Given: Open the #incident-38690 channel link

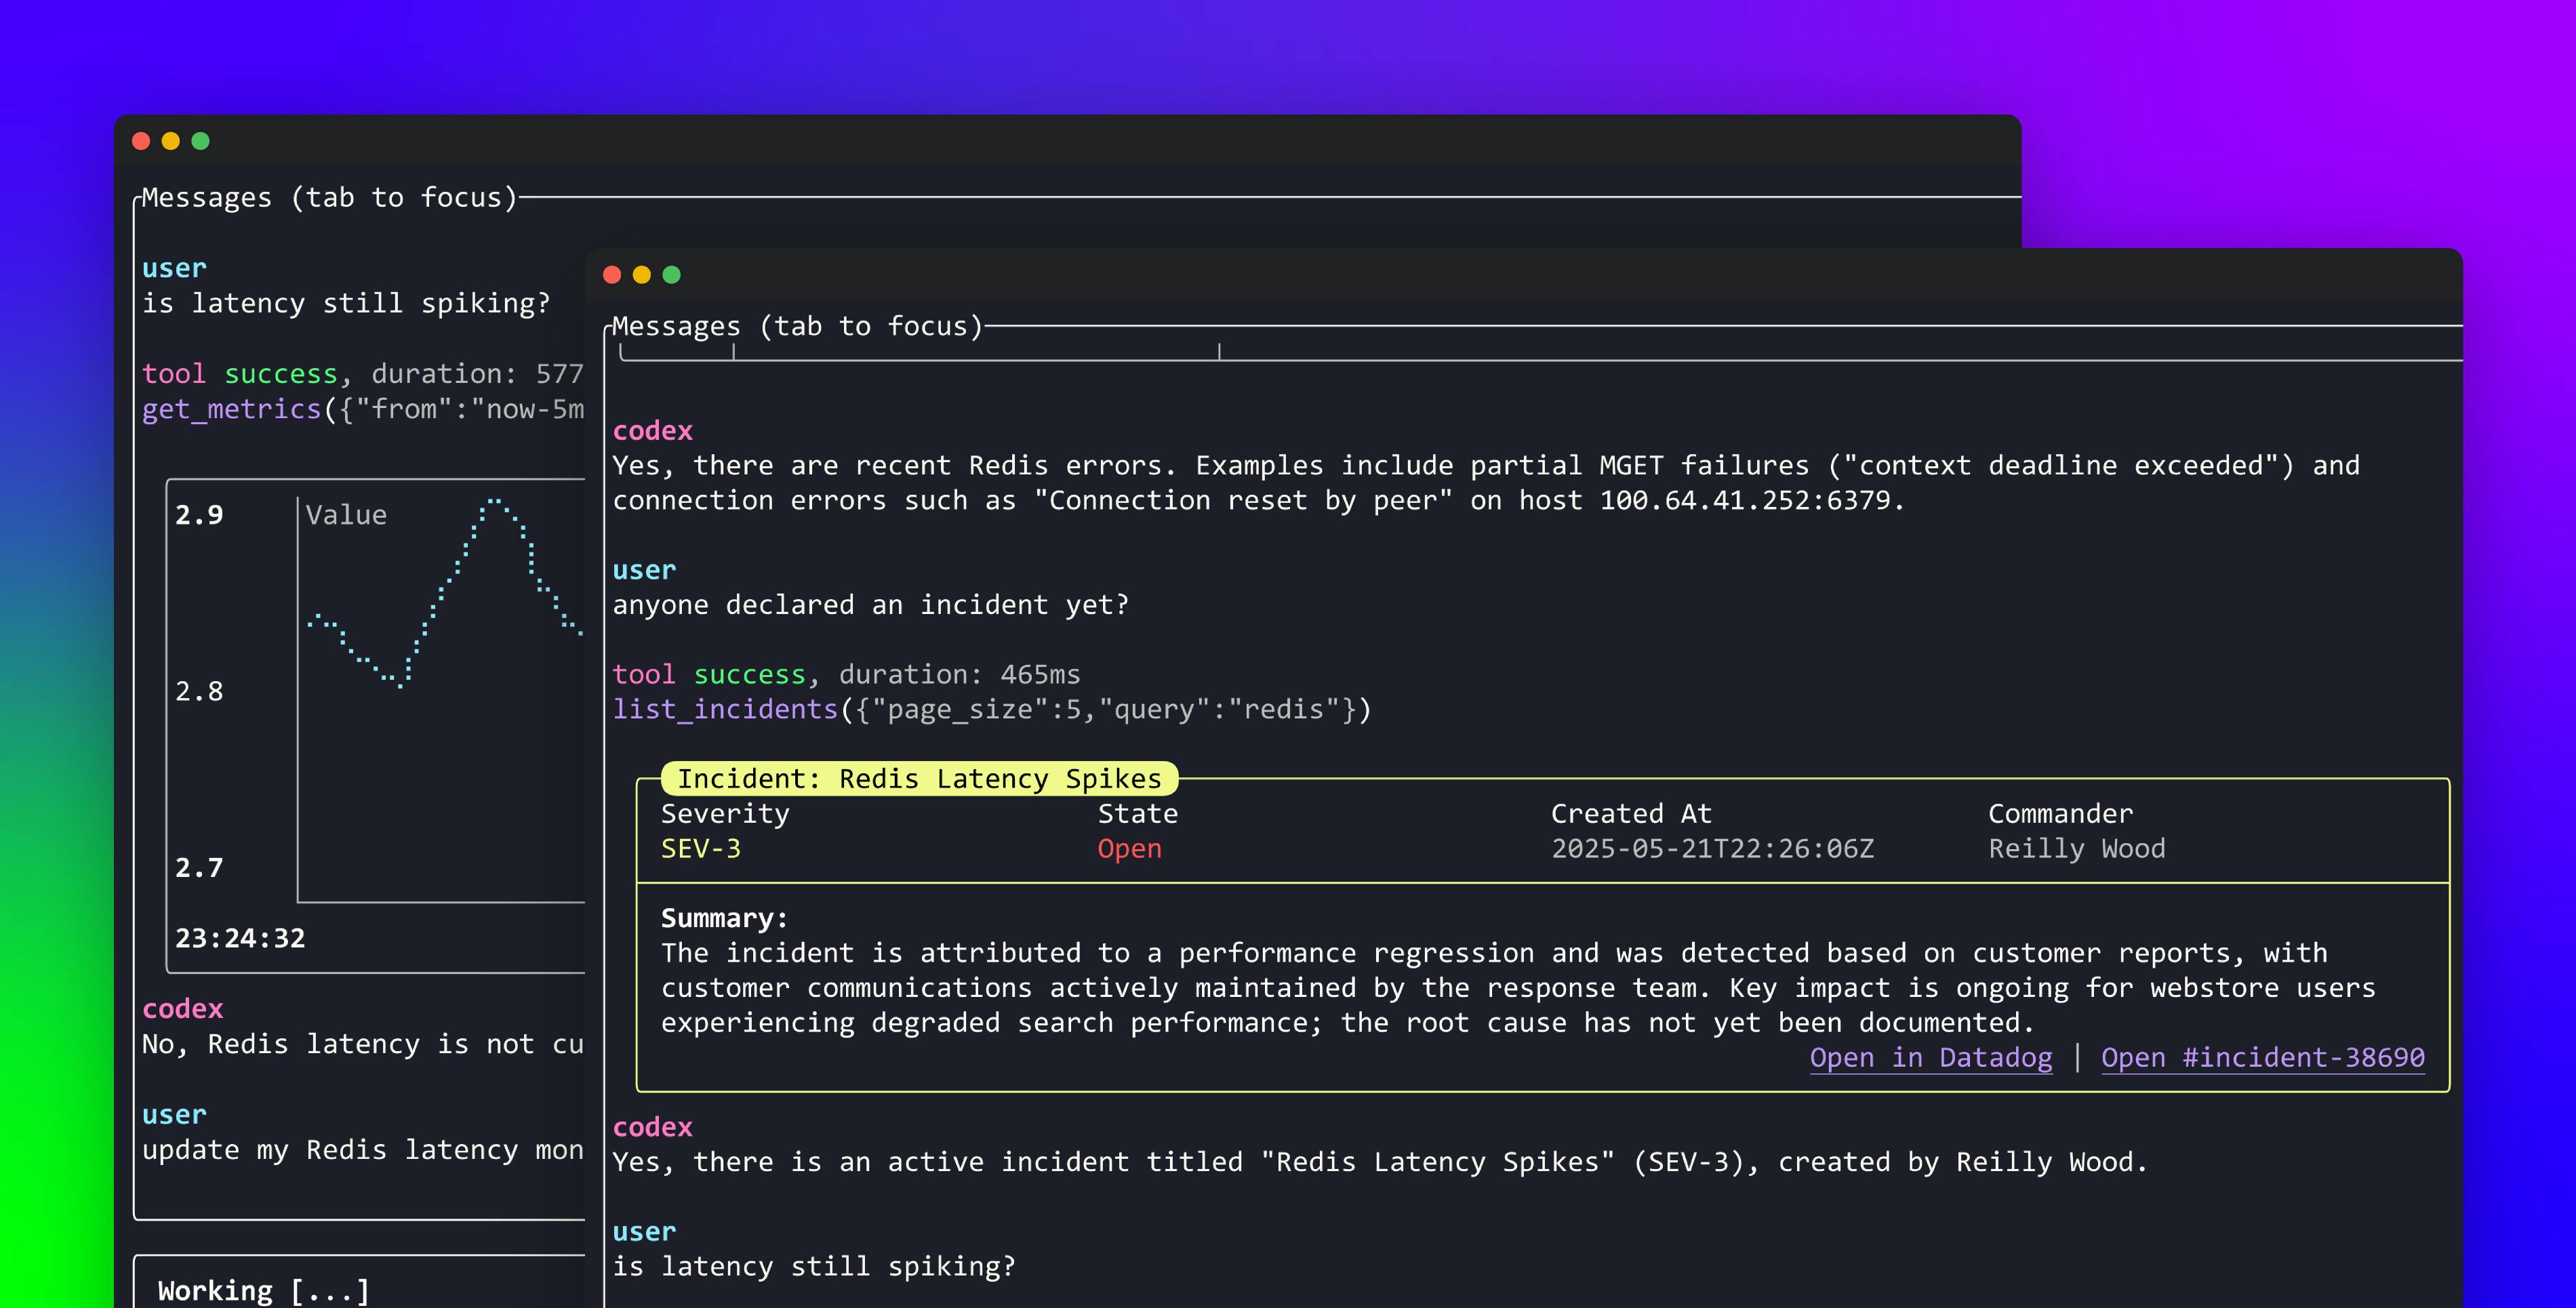Looking at the screenshot, I should pos(2262,1057).
